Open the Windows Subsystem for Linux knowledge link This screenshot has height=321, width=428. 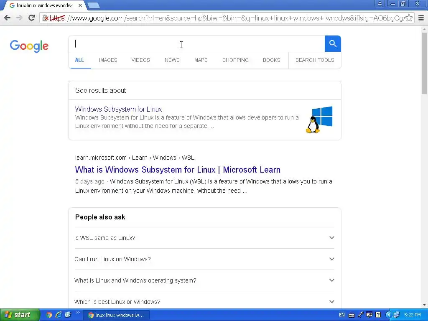[118, 109]
